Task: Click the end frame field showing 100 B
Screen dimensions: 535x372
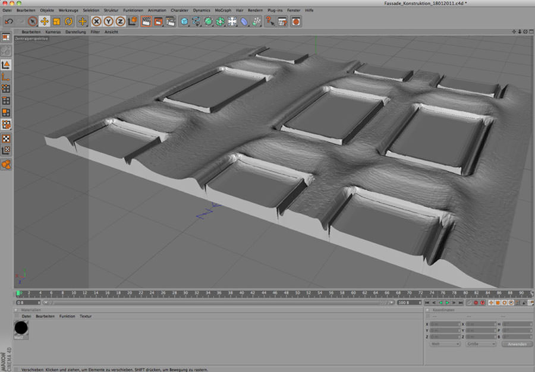Action: pos(410,302)
